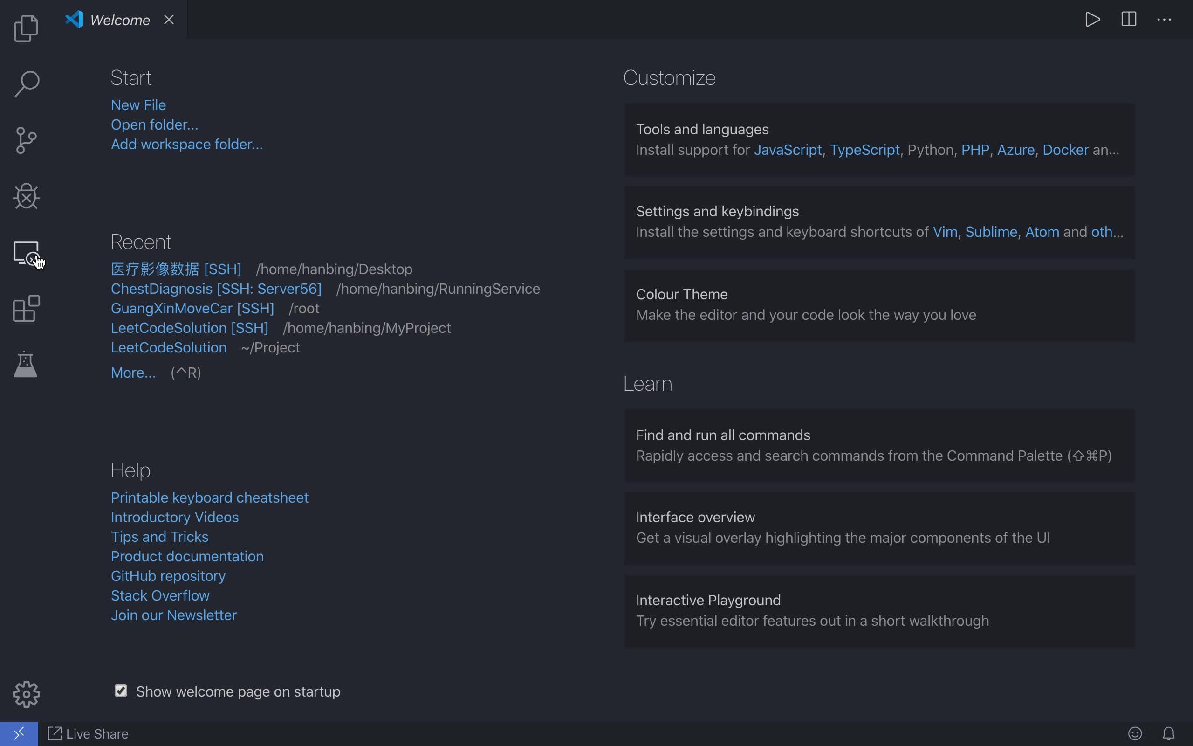The width and height of the screenshot is (1193, 746).
Task: Open recent 医疗影像数据 [SSH] project
Action: (x=176, y=269)
